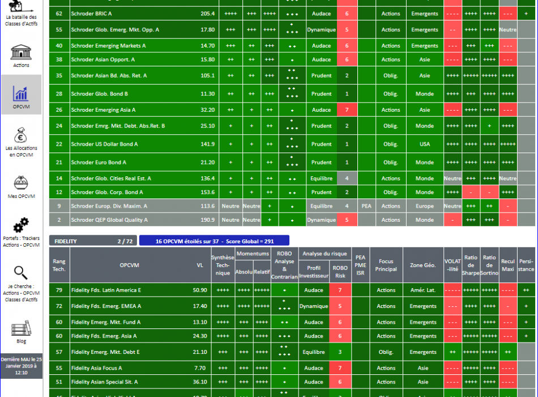Image resolution: width=538 pixels, height=397 pixels.
Task: Click Schroder Europ. Div. Maxim. A name
Action: (x=109, y=206)
